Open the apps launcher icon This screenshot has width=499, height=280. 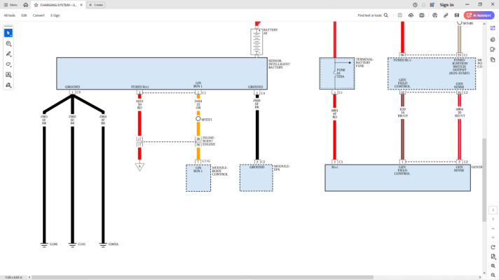pyautogui.click(x=432, y=5)
